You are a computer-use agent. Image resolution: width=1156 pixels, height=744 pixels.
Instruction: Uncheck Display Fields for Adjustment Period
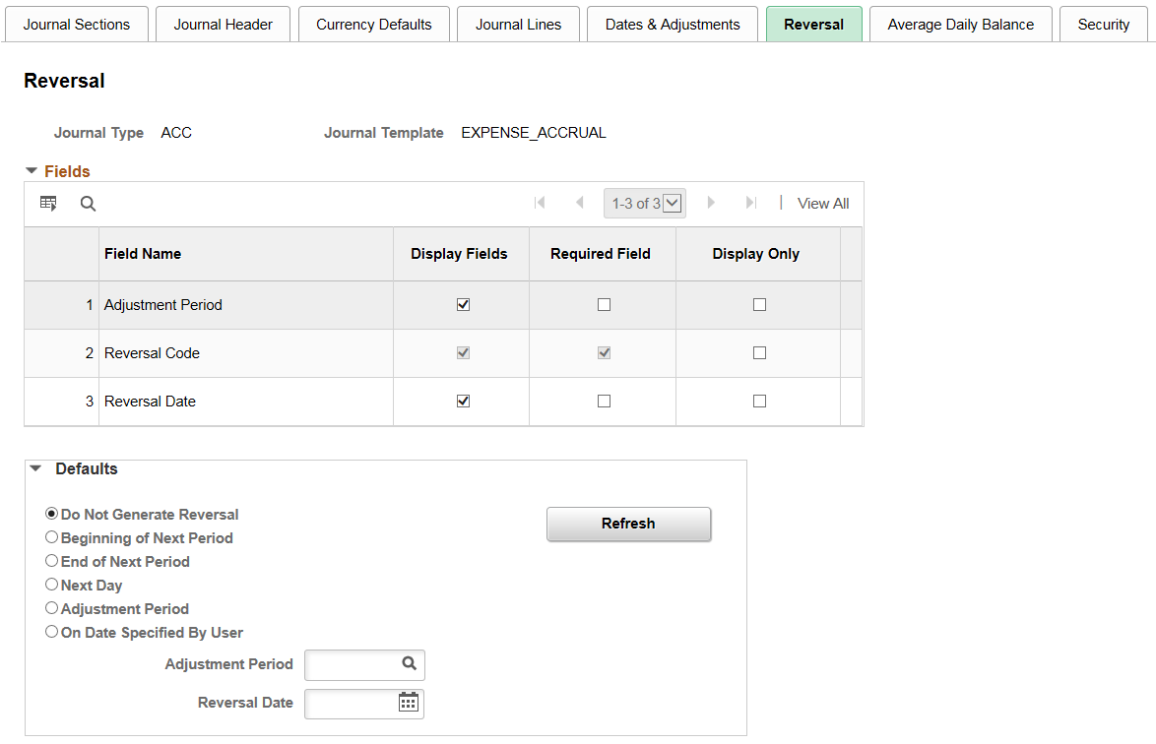[463, 305]
